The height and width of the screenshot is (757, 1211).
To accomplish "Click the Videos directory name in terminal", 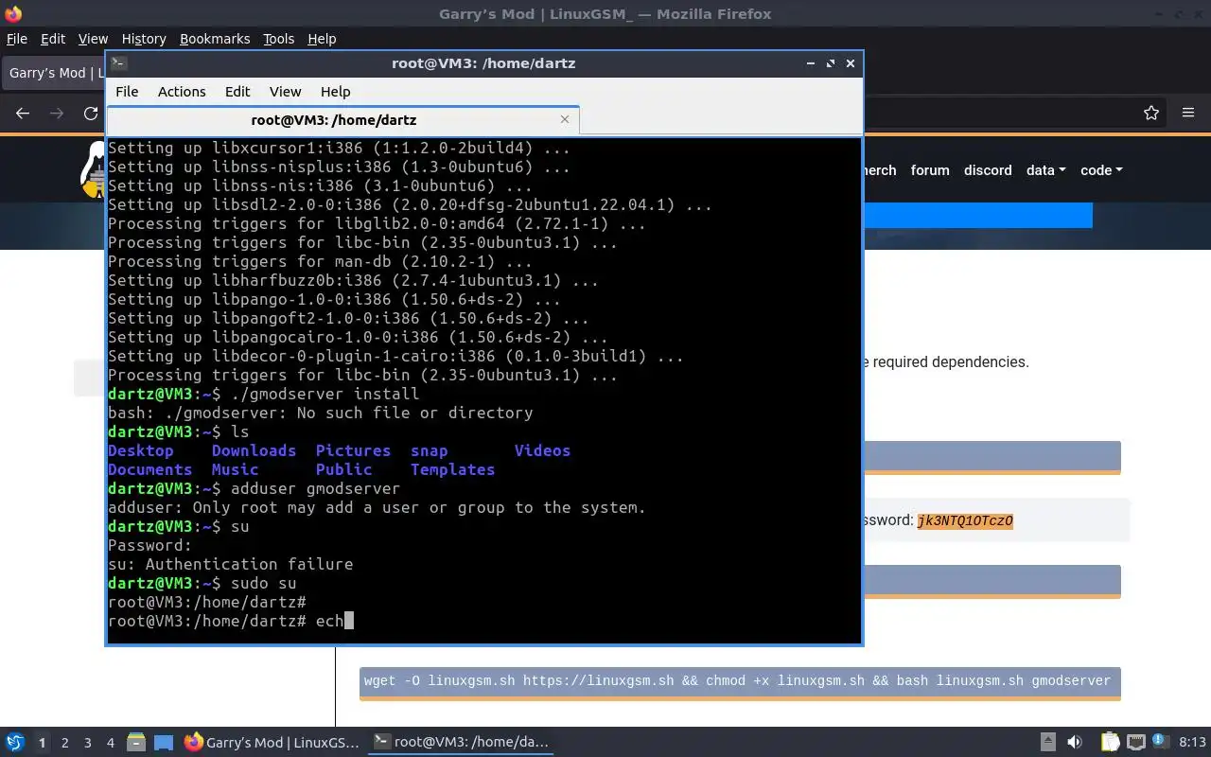I will point(542,450).
